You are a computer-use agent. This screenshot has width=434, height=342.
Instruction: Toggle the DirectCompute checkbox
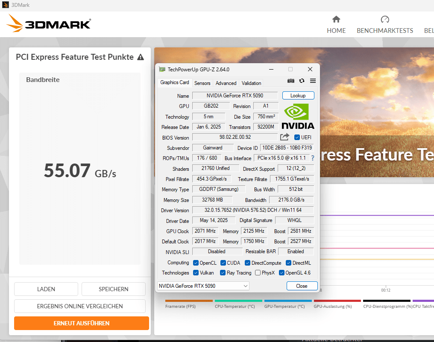pyautogui.click(x=247, y=263)
